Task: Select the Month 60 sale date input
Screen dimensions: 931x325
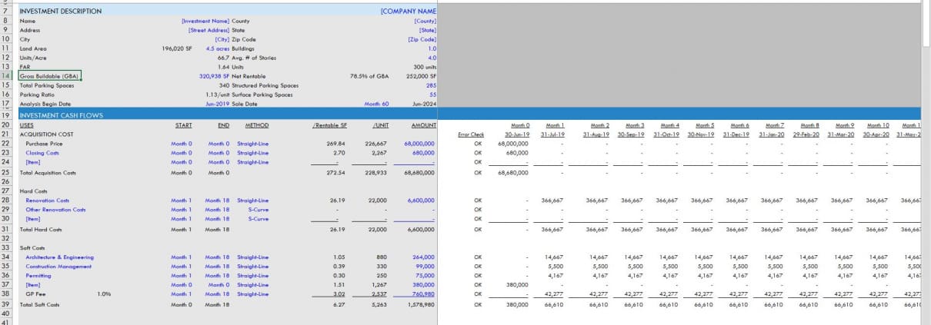Action: [x=376, y=104]
